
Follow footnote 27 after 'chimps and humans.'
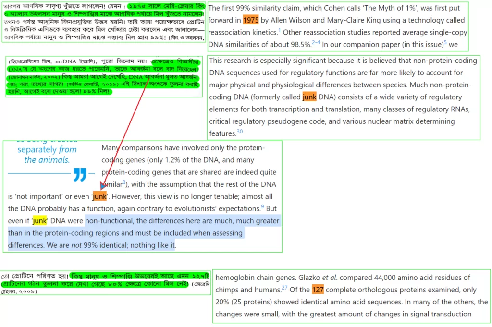click(x=284, y=288)
